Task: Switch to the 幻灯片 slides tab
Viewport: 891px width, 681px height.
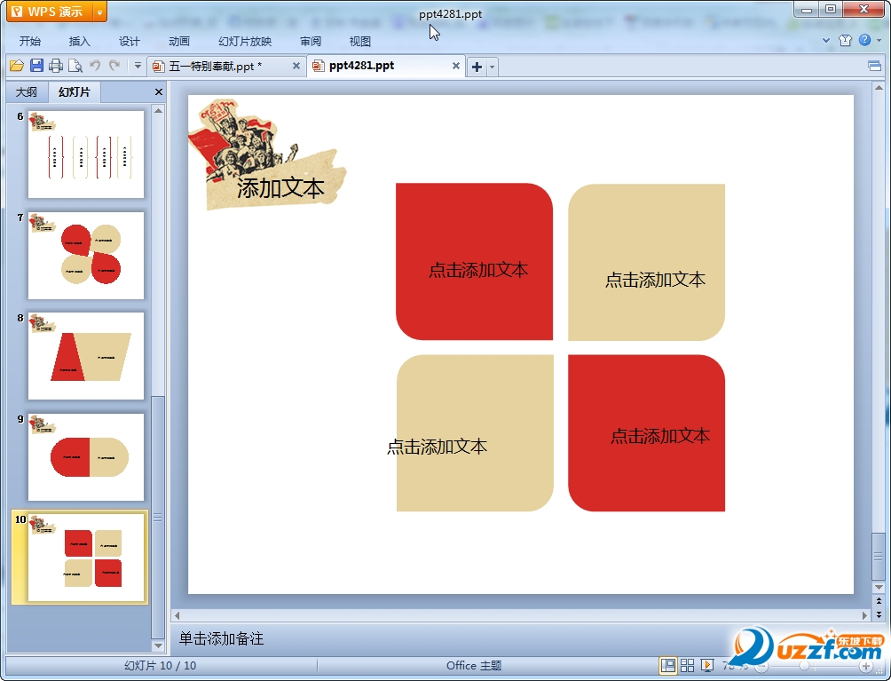Action: pos(75,91)
